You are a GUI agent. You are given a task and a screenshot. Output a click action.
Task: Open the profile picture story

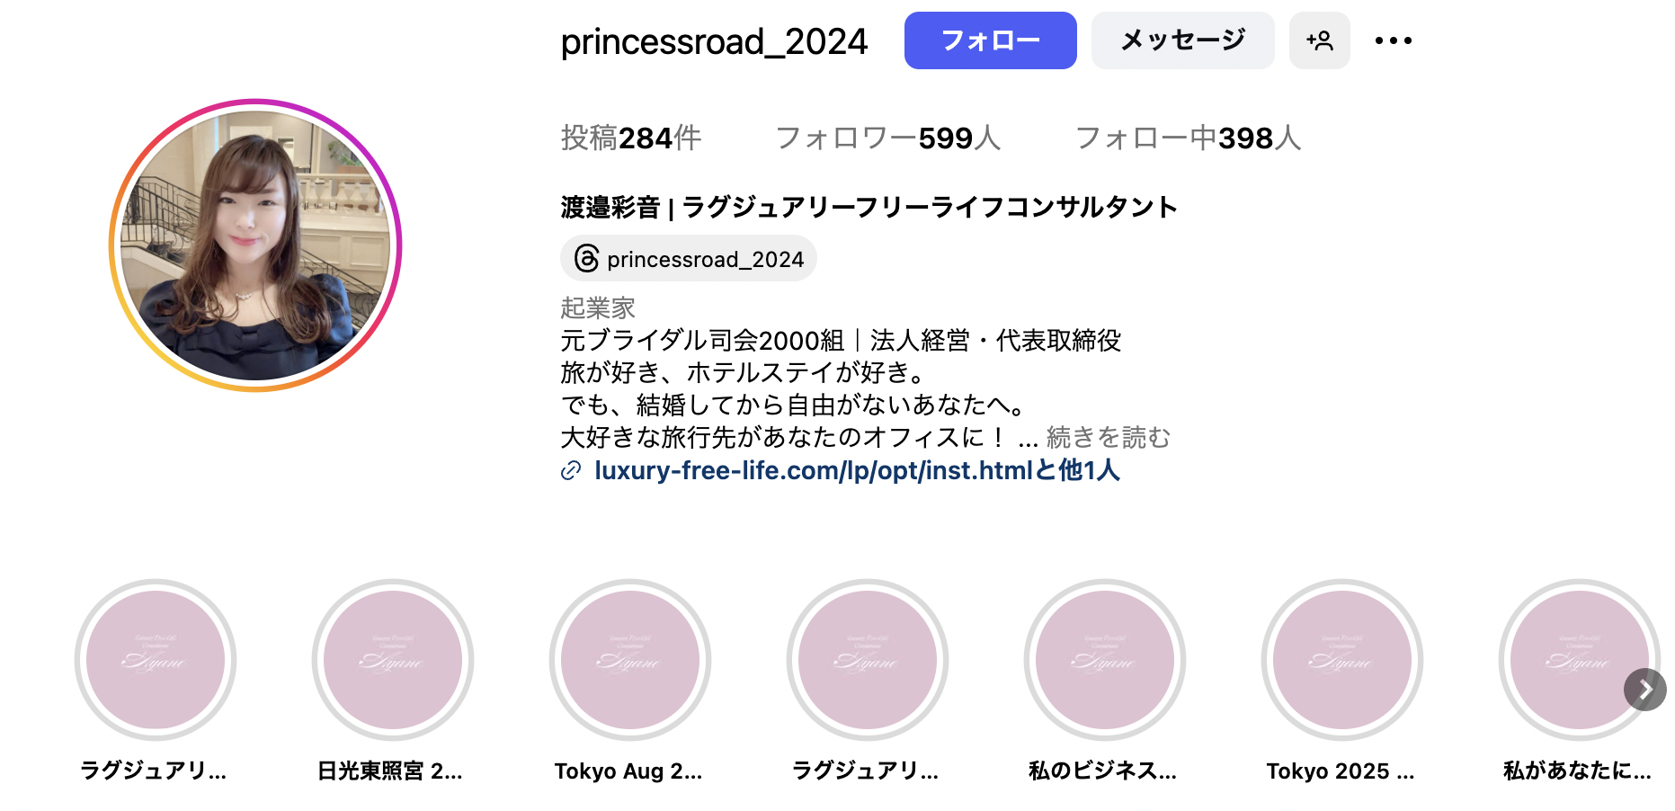click(x=255, y=245)
